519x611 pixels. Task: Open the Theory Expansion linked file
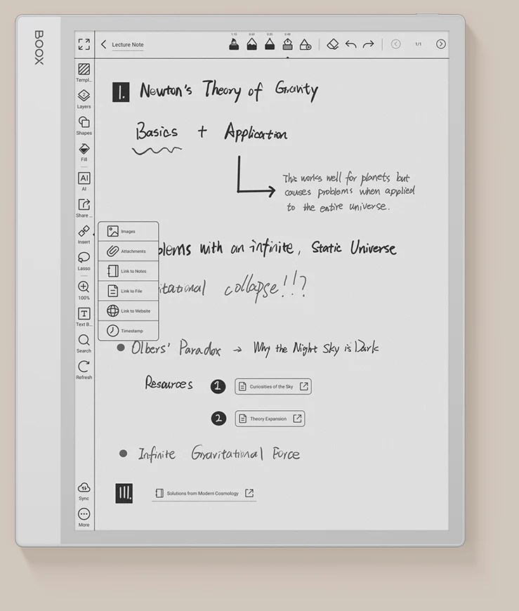coord(269,419)
